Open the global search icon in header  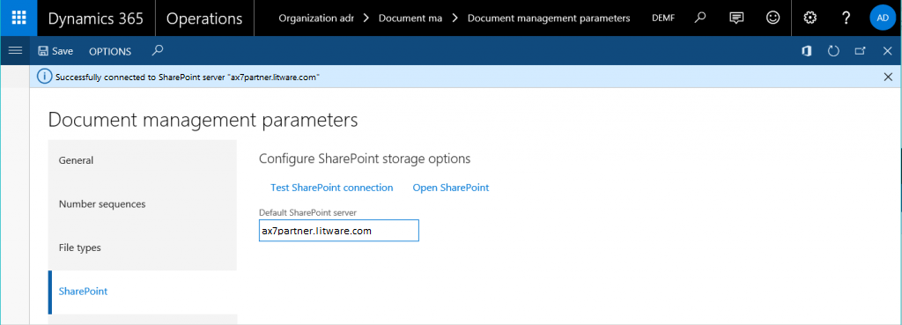699,18
